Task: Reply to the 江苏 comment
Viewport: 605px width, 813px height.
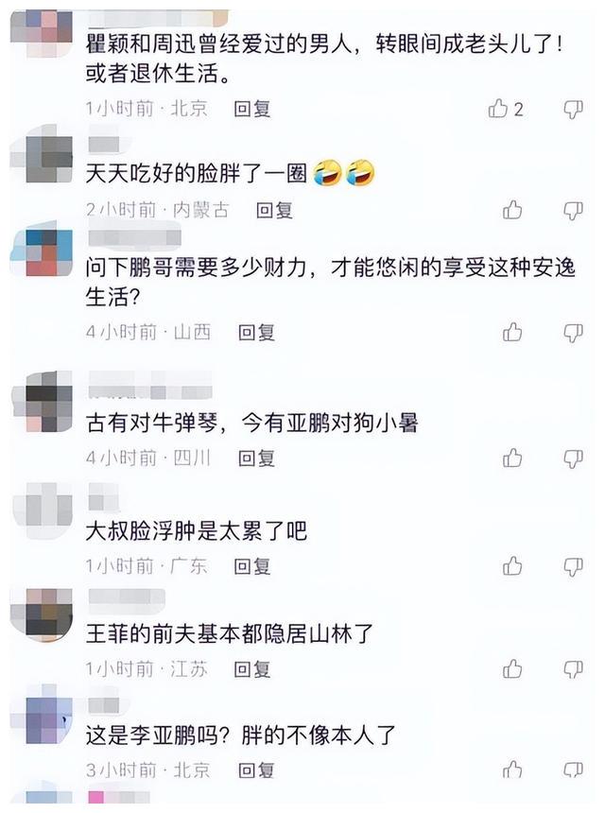Action: pyautogui.click(x=252, y=669)
